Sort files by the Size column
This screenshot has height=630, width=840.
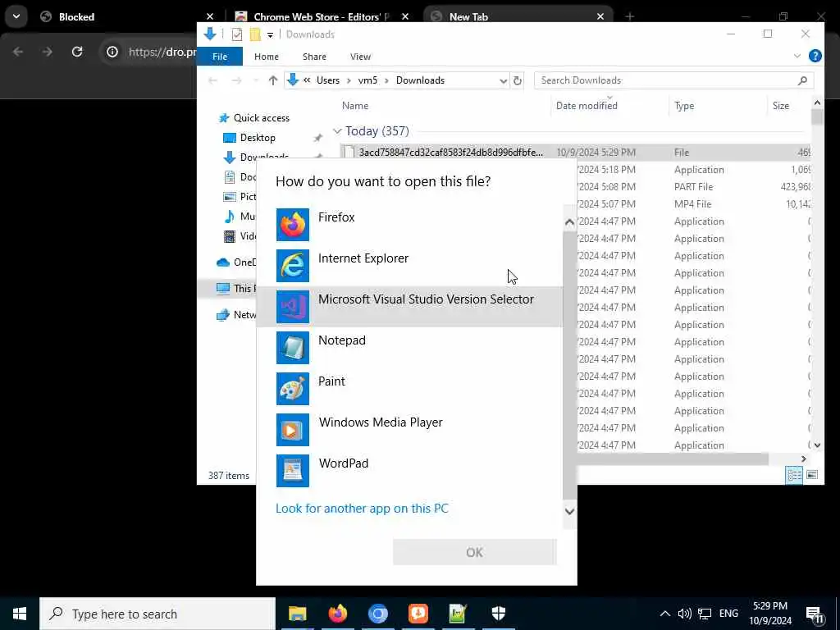tap(781, 106)
